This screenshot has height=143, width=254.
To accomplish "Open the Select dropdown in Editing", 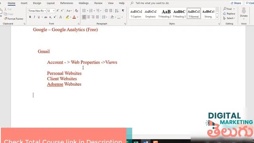I will pos(229,18).
